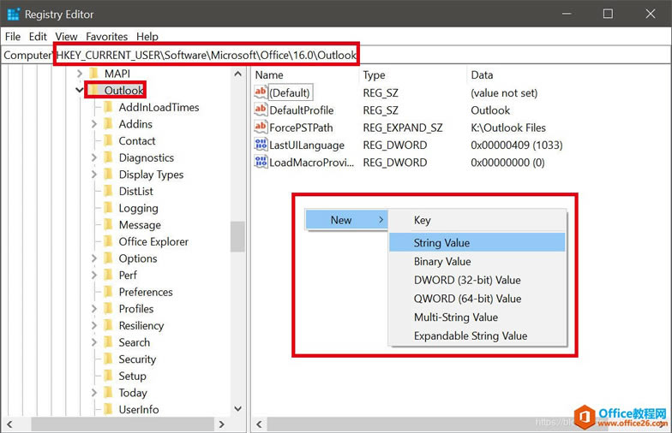Click the Resiliency folder icon
Viewport: 672px width, 433px height.
pyautogui.click(x=108, y=325)
